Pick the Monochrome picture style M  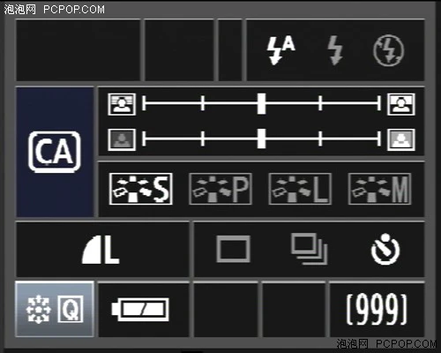click(380, 189)
